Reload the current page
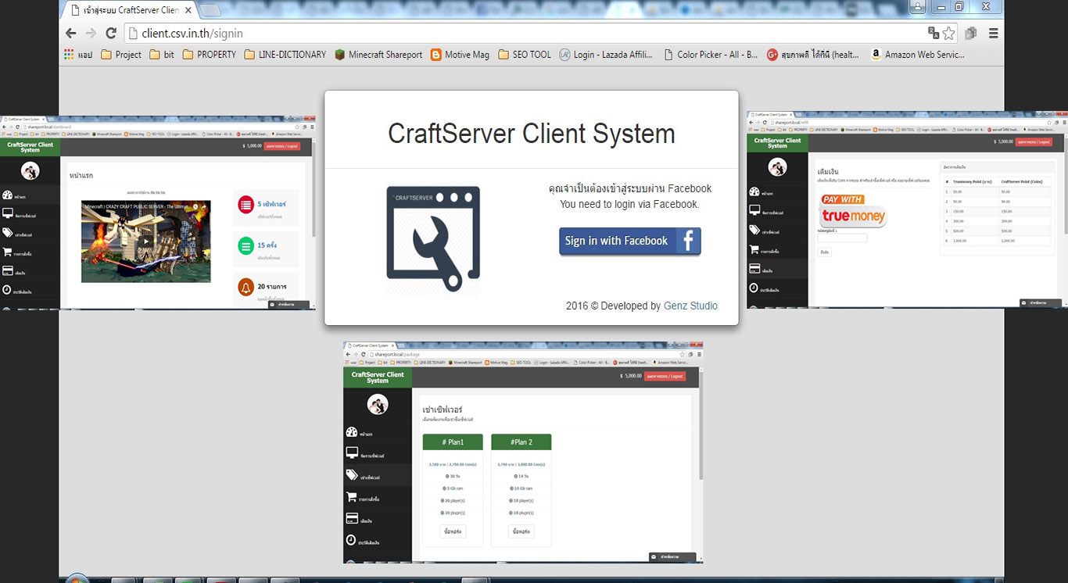1068x583 pixels. pos(111,34)
